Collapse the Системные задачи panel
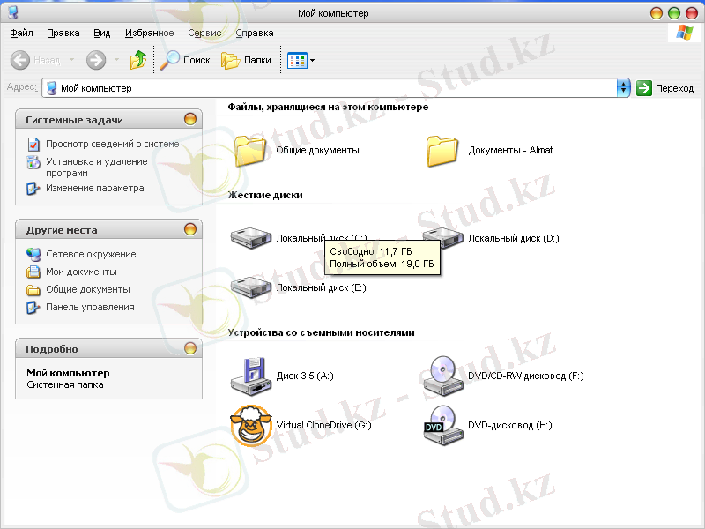Viewport: 705px width, 529px height. pos(190,120)
